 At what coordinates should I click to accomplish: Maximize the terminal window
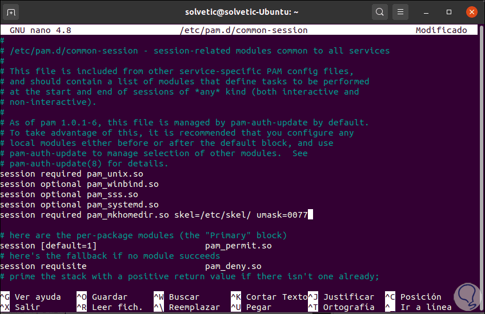coord(450,11)
